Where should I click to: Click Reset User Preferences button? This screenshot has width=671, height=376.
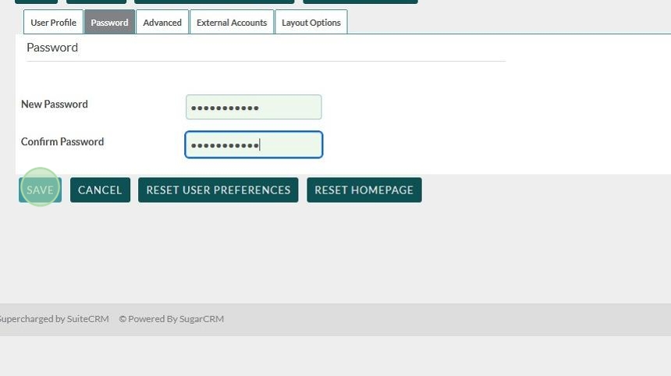(x=218, y=190)
